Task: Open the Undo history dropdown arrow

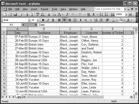Action: [76, 14]
